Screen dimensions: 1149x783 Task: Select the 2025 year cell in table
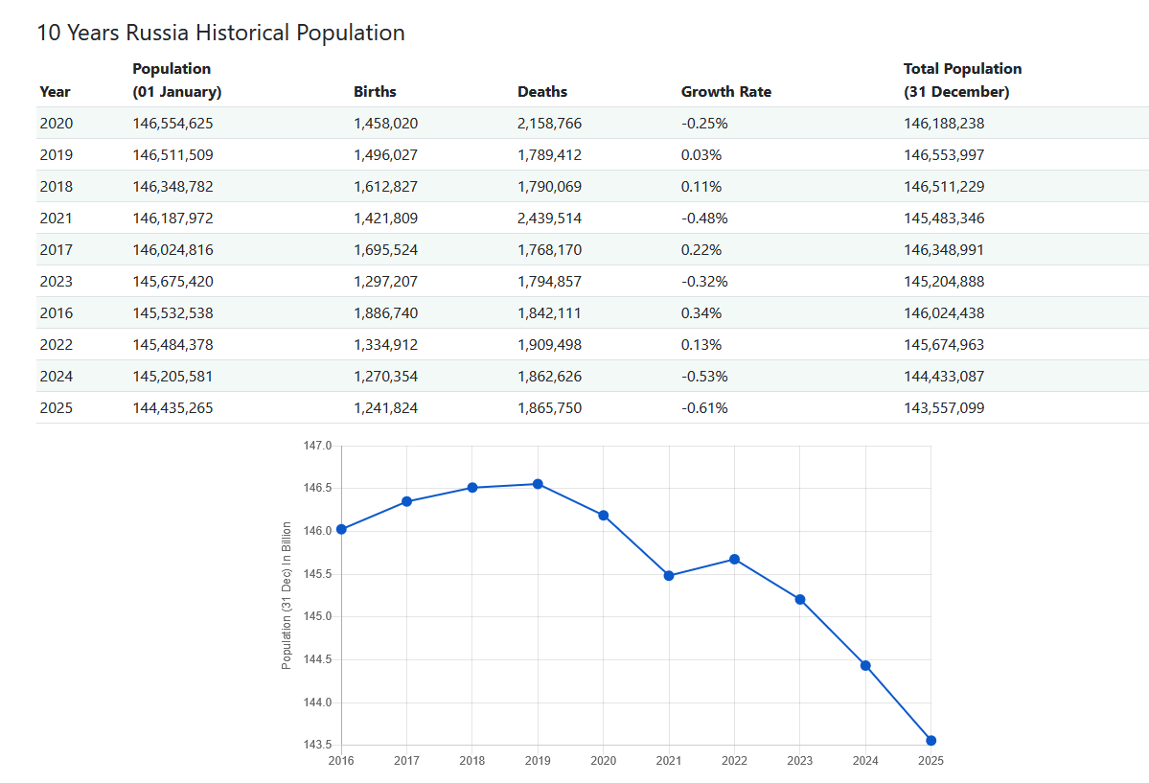tap(57, 407)
